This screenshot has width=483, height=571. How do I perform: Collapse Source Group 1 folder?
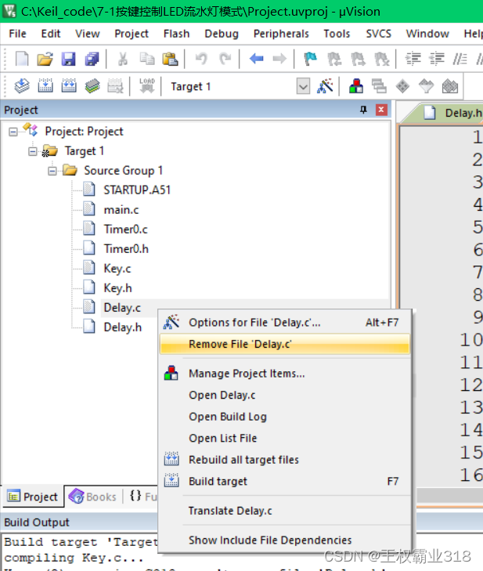(52, 171)
